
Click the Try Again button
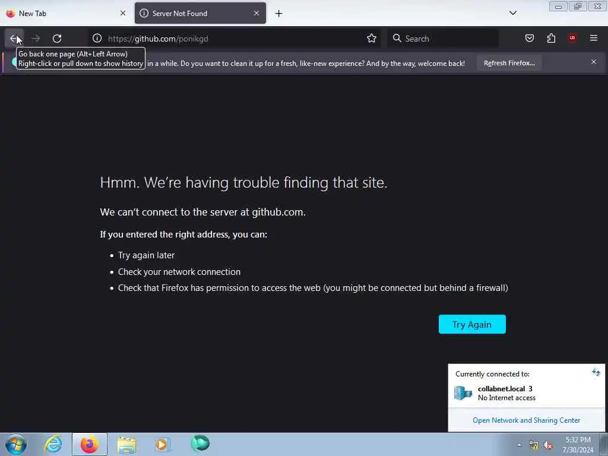pos(472,324)
